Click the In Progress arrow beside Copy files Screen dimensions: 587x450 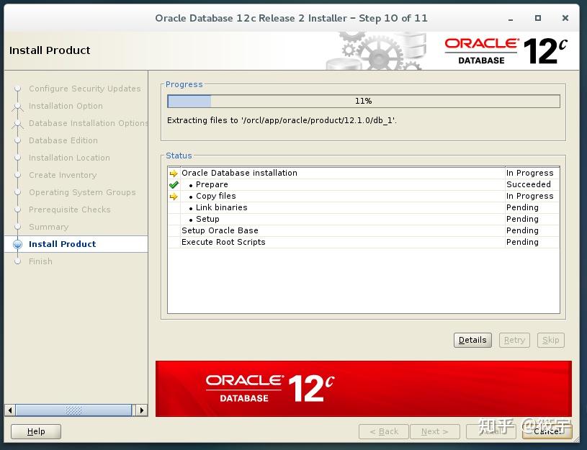(174, 196)
